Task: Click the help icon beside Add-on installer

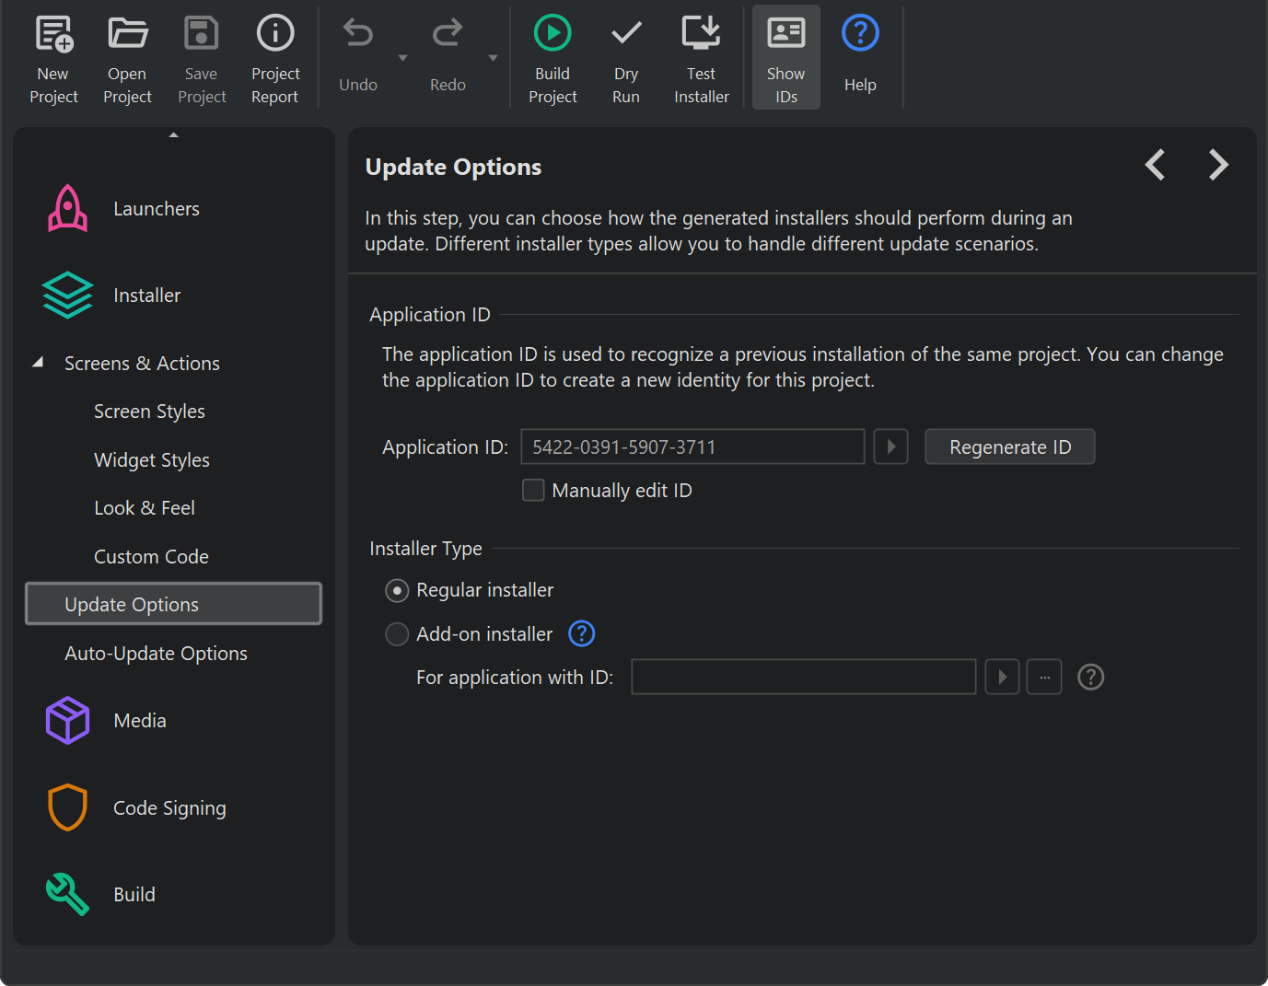Action: tap(582, 633)
